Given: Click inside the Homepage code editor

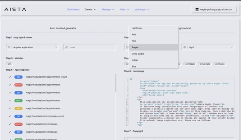Looking at the screenshot, I should click(179, 102).
